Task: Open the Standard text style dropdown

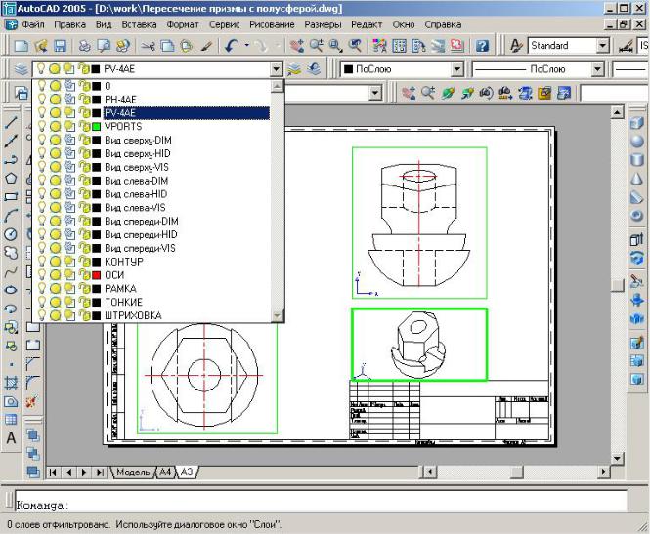Action: pyautogui.click(x=603, y=45)
